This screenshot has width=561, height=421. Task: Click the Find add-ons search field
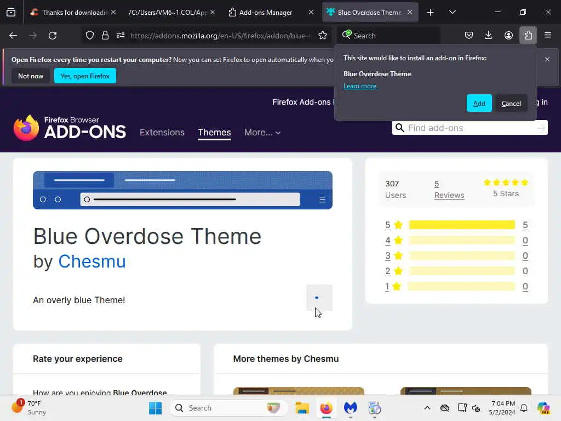[x=471, y=128]
